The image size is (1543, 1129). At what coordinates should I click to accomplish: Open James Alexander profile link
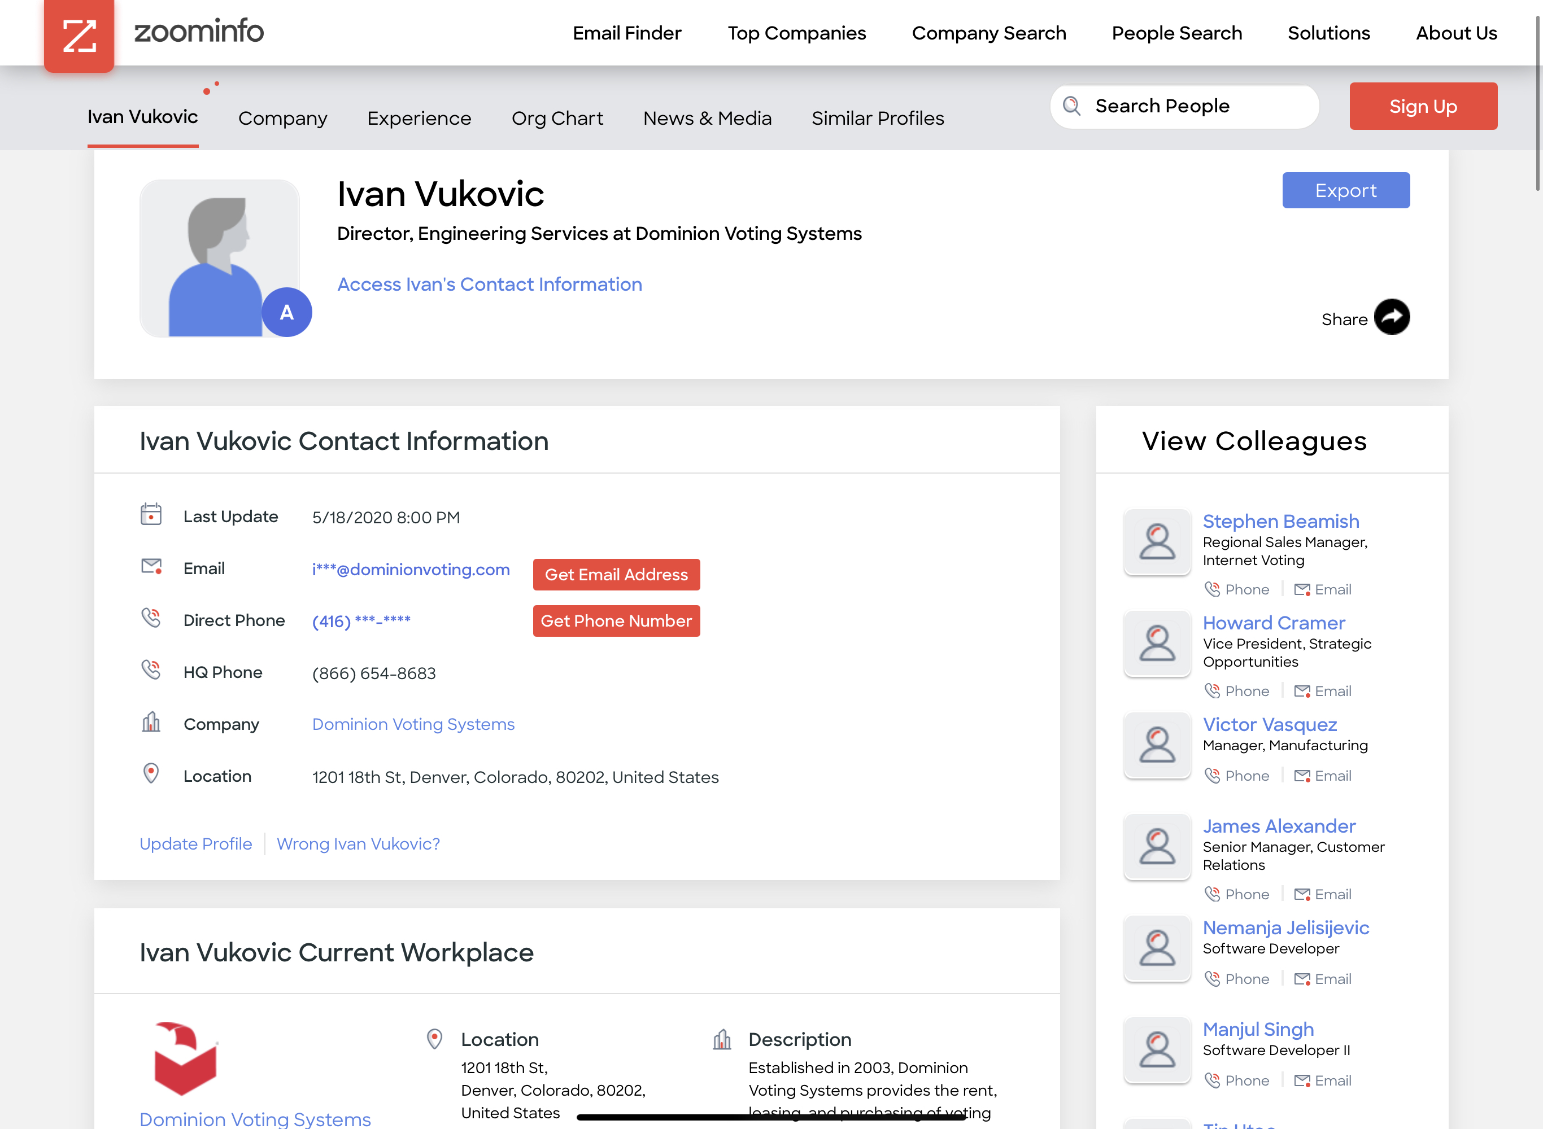1279,825
